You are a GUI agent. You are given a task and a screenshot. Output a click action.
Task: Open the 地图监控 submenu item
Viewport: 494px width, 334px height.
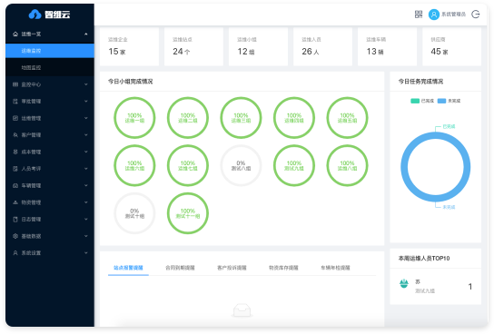50,68
